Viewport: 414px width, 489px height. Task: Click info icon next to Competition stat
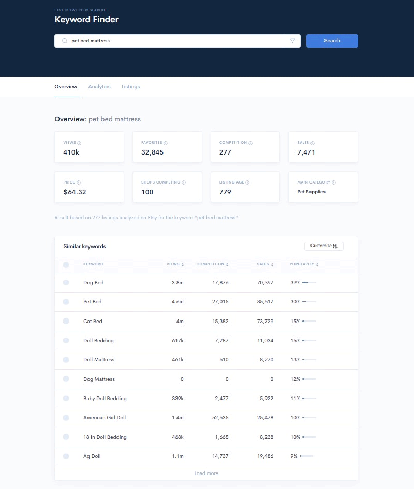click(x=250, y=143)
